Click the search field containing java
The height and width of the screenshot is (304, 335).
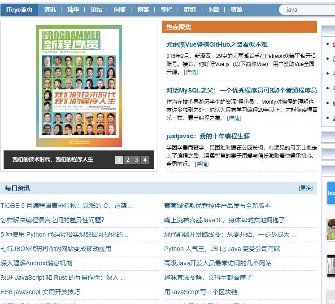click(307, 9)
